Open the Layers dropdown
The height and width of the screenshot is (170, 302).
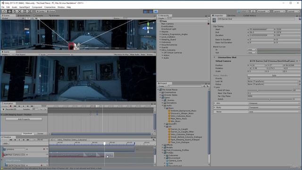pos(279,11)
